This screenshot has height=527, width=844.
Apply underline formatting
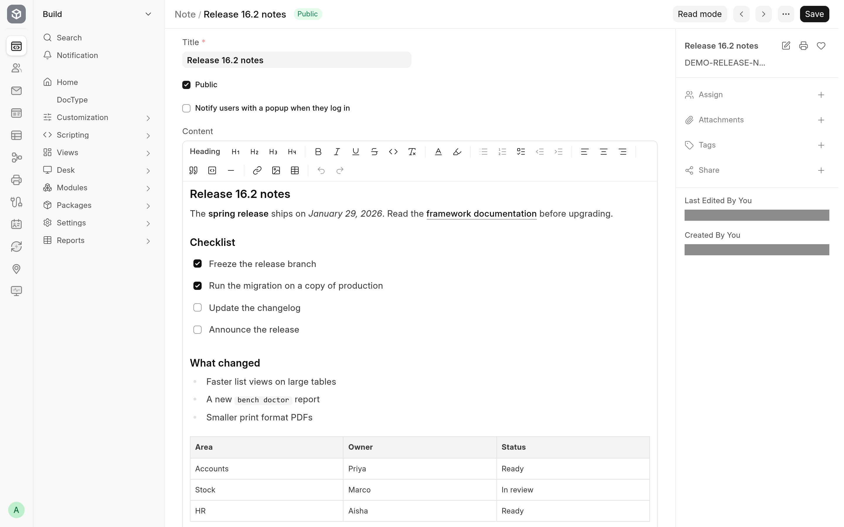pyautogui.click(x=356, y=152)
